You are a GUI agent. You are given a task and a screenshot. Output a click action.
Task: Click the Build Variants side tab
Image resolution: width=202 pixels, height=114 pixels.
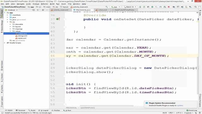(2, 65)
